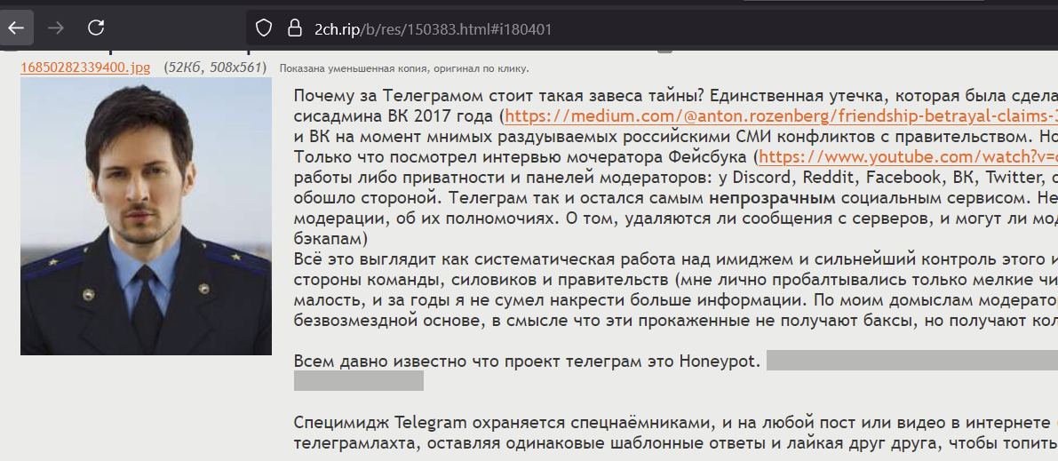Focus the address bar showing 2ch.rip URL
Screen dimensions: 1058x461
coord(652,28)
